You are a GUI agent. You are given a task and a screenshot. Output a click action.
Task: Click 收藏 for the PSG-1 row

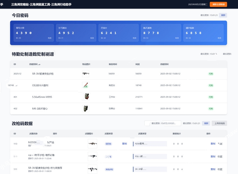(x=220, y=156)
